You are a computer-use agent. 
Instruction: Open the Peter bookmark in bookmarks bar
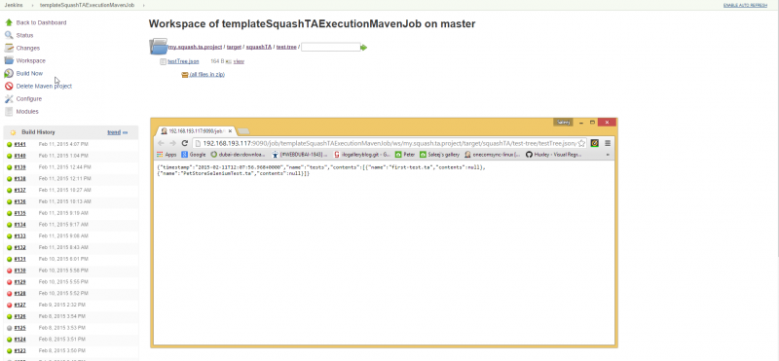click(x=405, y=155)
